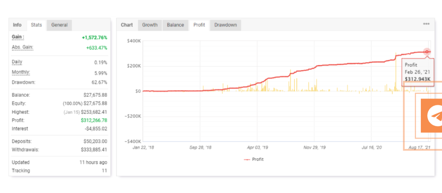
Task: Click the highlighted data point on profit line
Action: click(427, 52)
